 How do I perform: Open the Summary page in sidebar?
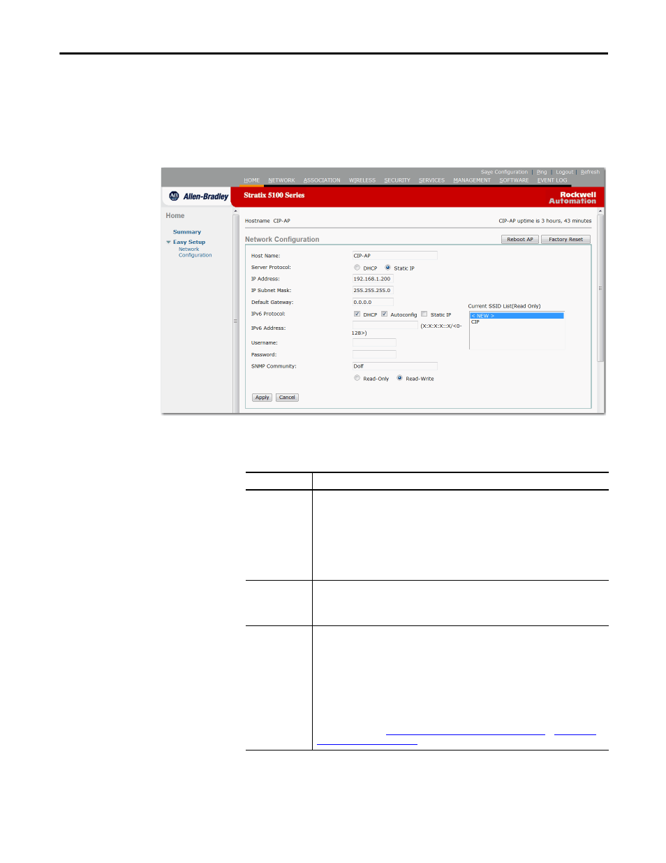(187, 232)
